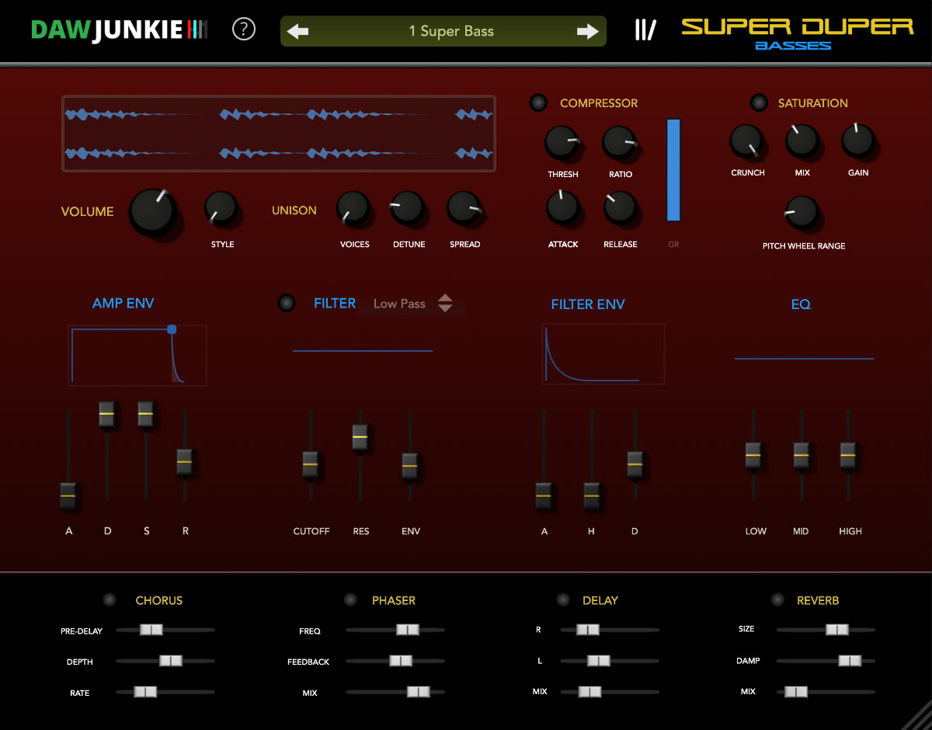Click the Chorus Depth slider handle
This screenshot has width=932, height=730.
tap(171, 661)
